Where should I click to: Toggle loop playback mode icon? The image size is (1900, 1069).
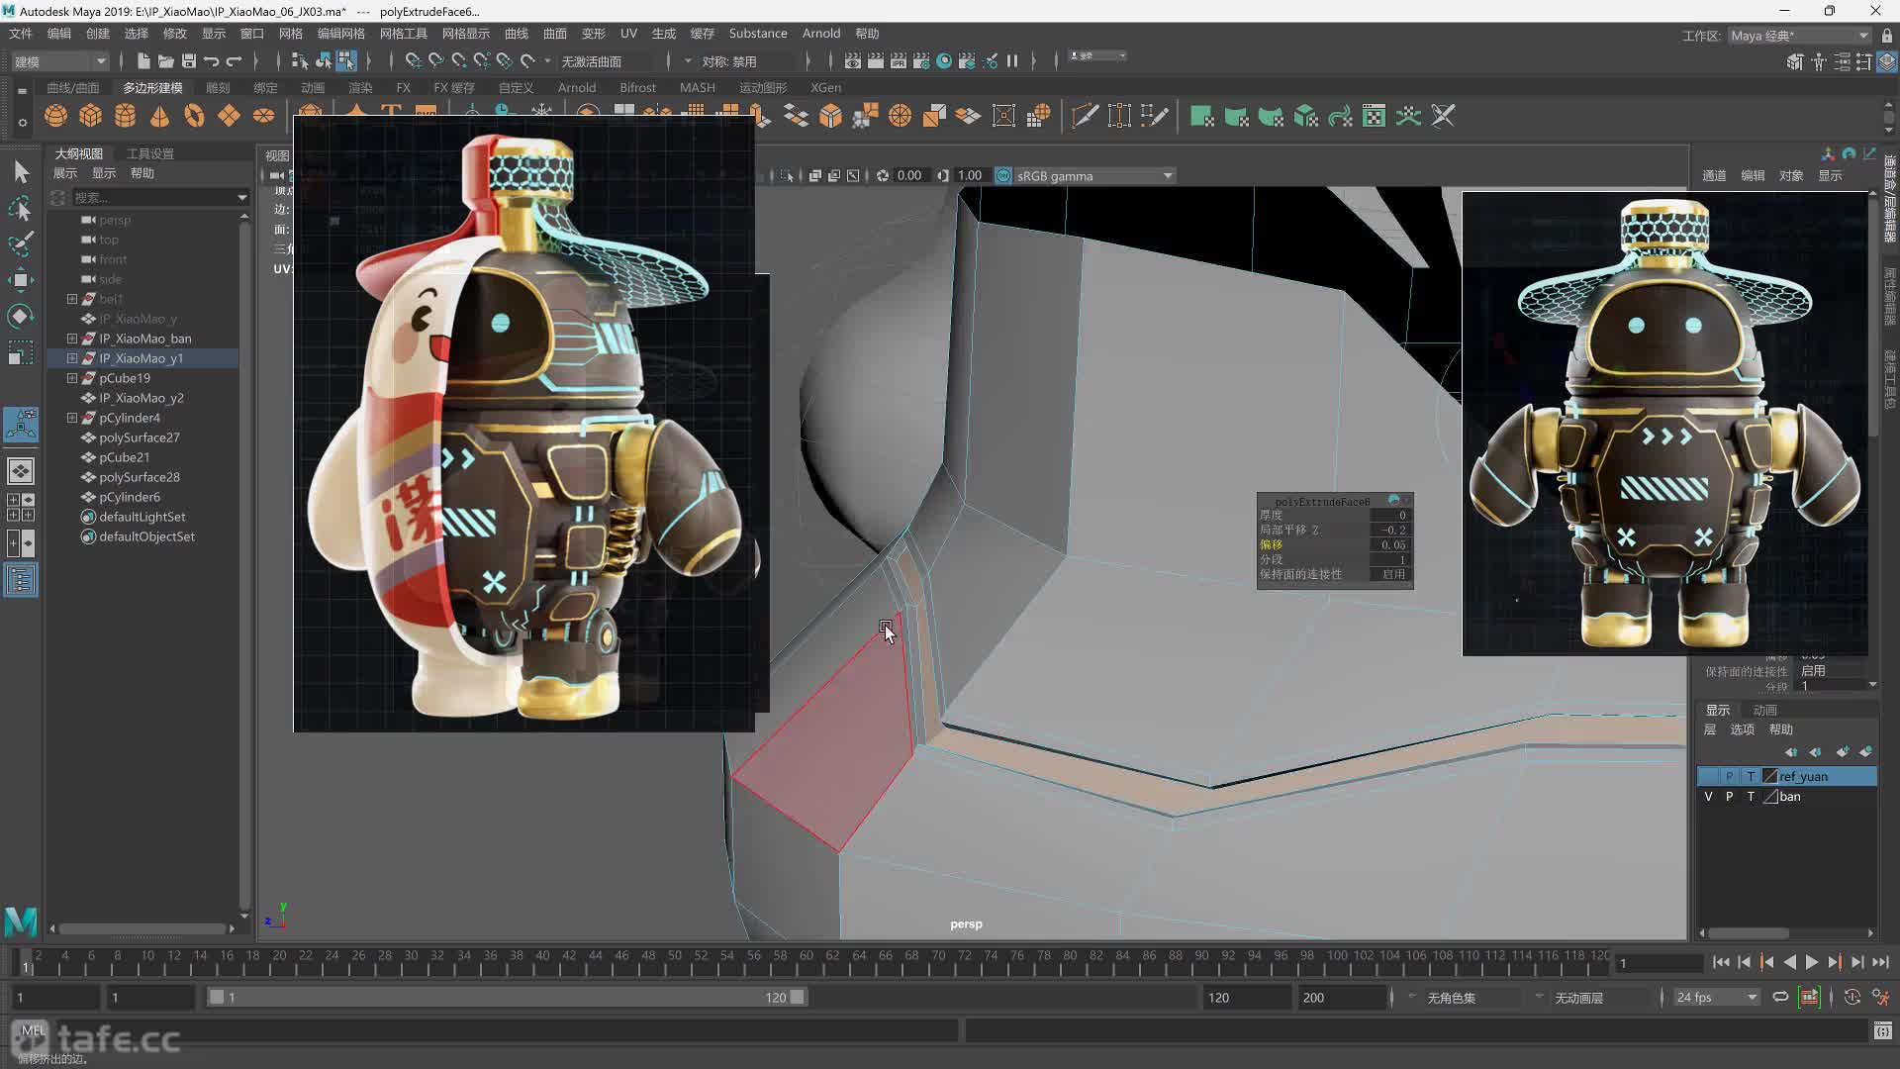tap(1780, 997)
